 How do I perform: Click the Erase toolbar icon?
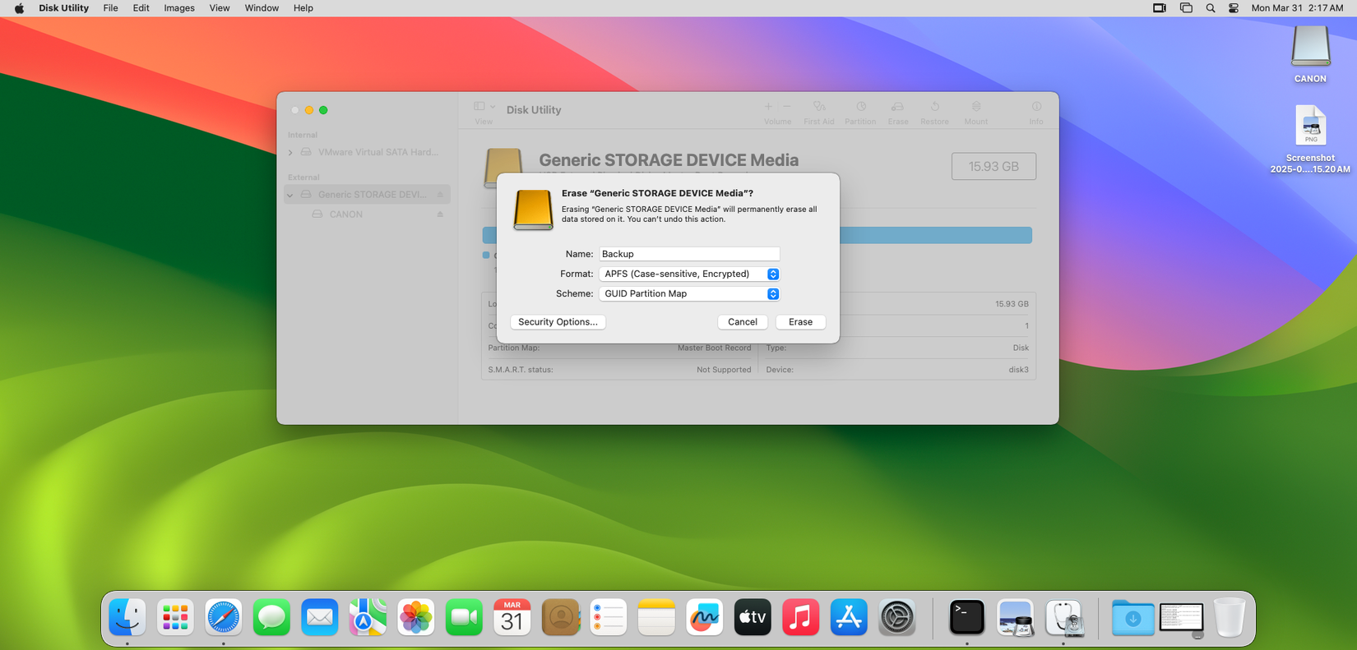tap(897, 108)
